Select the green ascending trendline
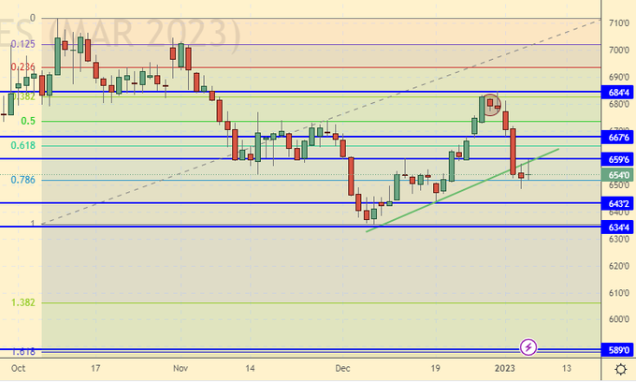636x382 pixels. coord(440,195)
